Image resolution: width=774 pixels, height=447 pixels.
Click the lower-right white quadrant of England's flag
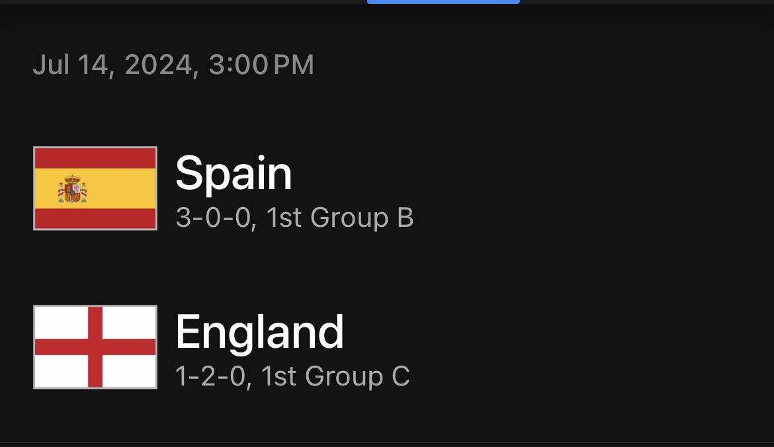tap(129, 372)
